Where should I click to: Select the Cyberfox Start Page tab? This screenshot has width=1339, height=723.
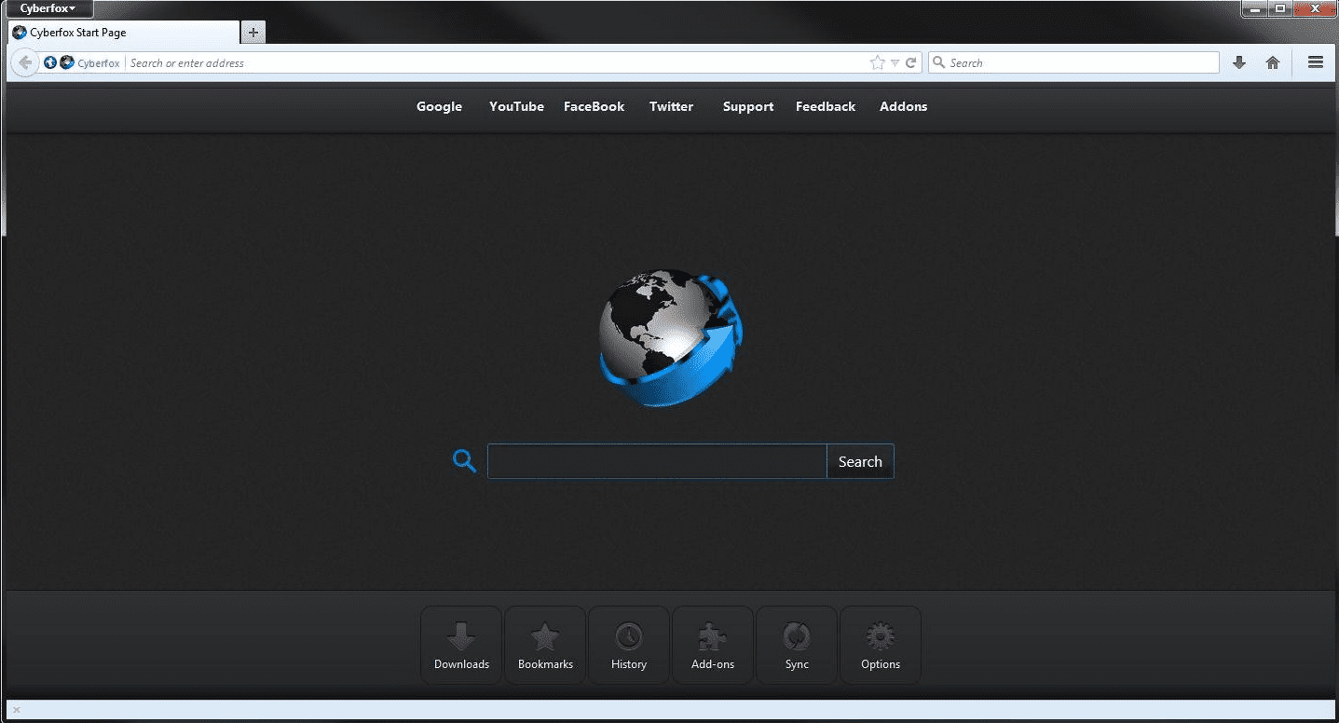(123, 33)
